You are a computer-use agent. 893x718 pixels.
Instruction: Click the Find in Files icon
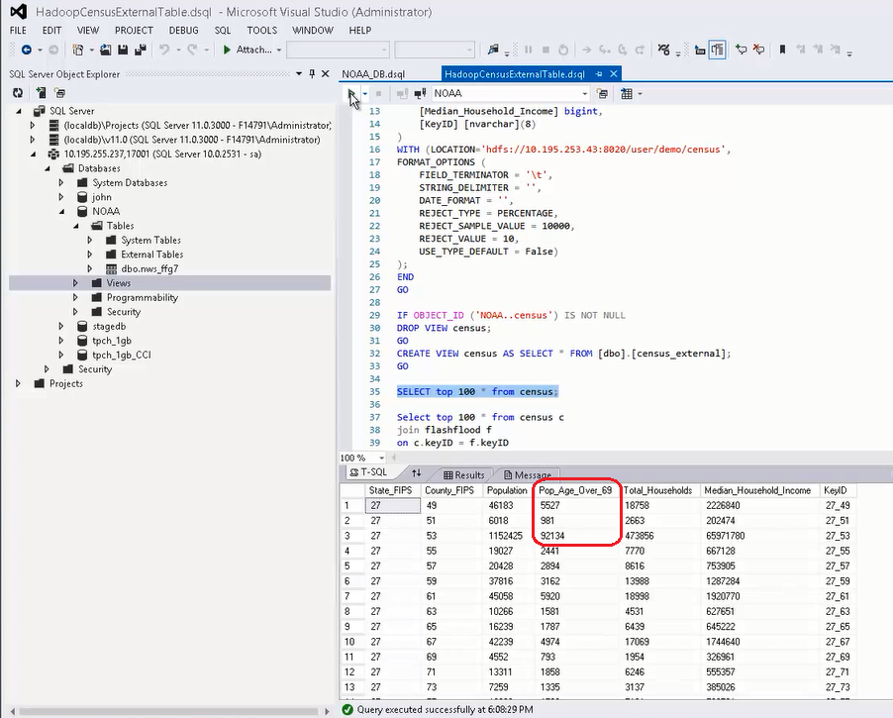click(493, 51)
